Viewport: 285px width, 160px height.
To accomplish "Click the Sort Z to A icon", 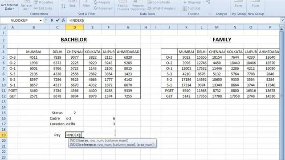I will [x=63, y=7].
